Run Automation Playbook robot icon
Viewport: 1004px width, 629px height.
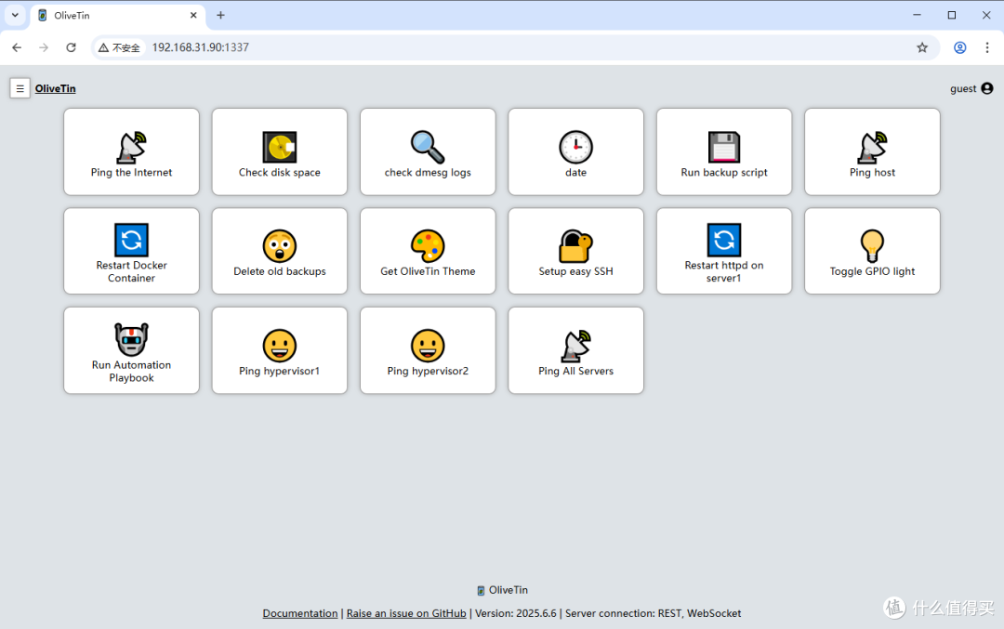point(131,339)
